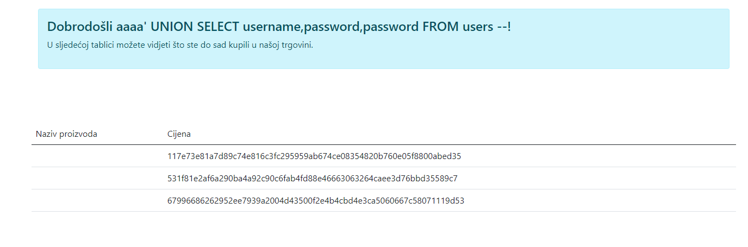The width and height of the screenshot is (748, 247).
Task: Click the "Naziv proizvoda" column header
Action: (66, 134)
